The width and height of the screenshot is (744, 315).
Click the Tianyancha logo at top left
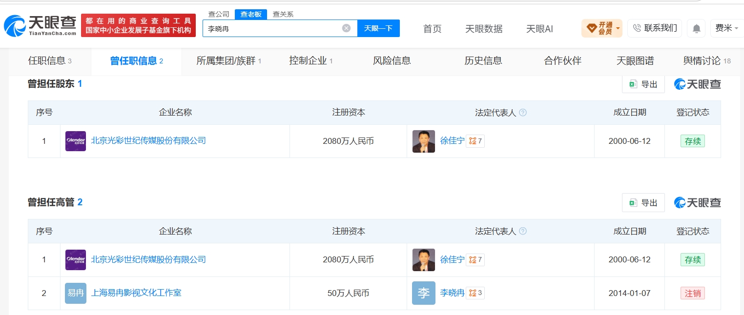[40, 25]
